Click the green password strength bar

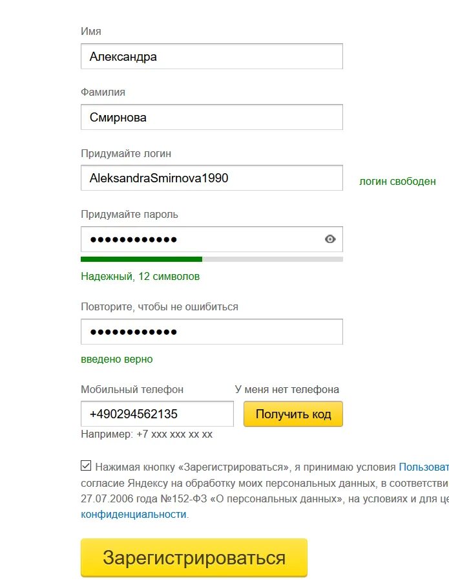141,259
